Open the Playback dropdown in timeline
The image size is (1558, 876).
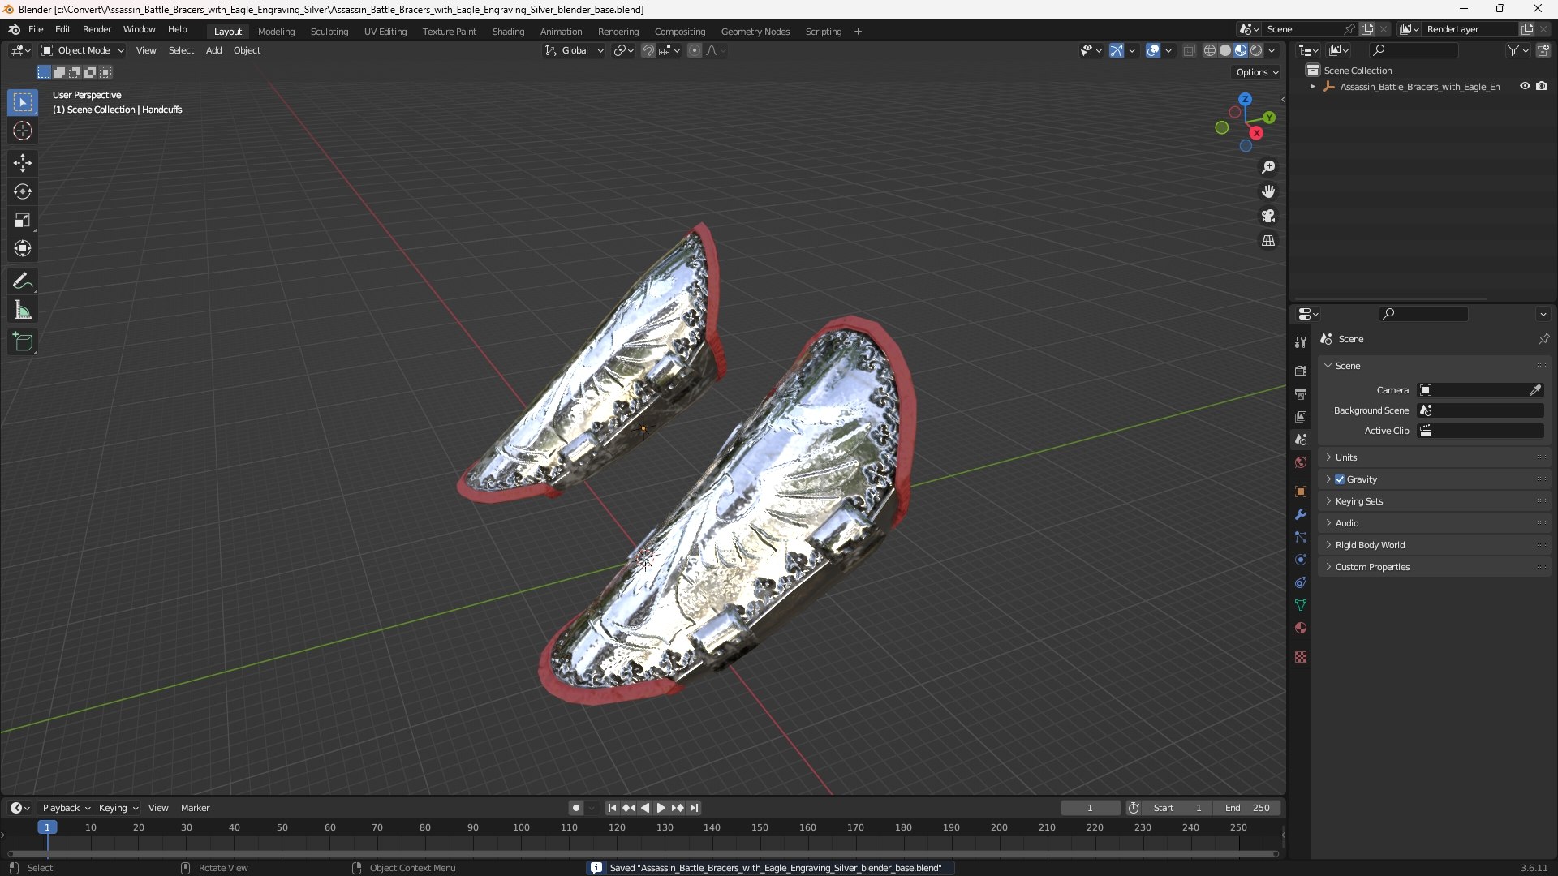tap(66, 808)
